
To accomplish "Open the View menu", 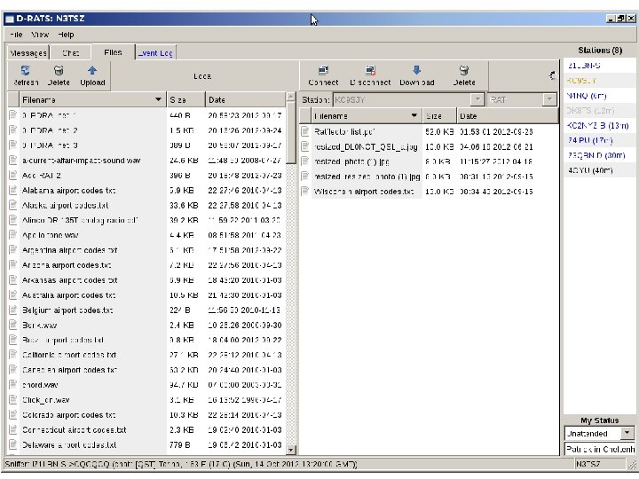I will pyautogui.click(x=41, y=34).
